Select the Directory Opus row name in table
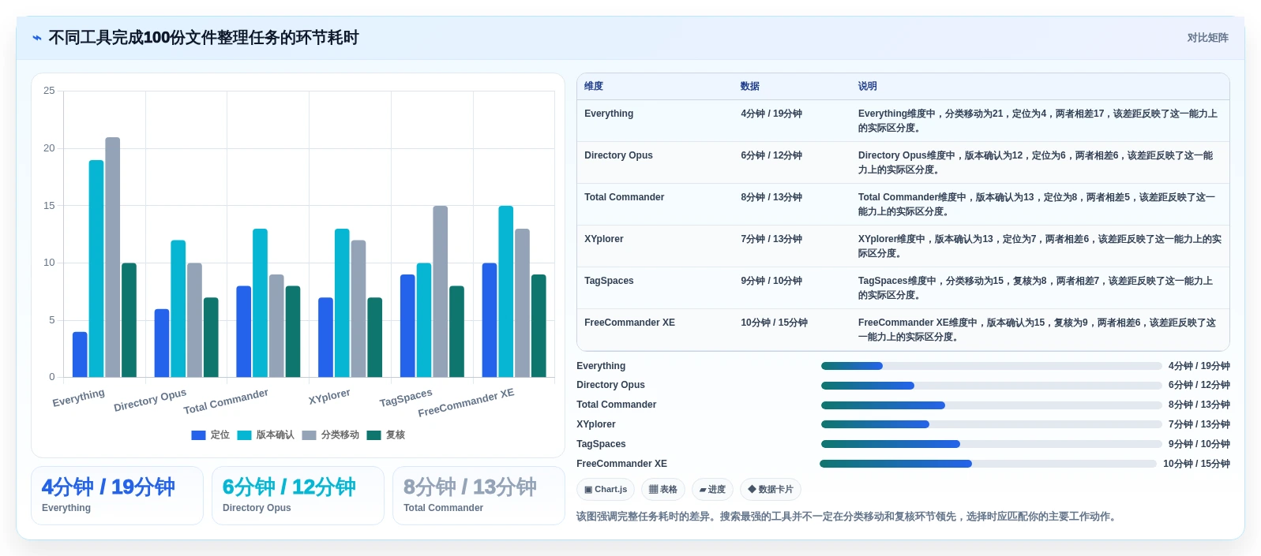This screenshot has width=1261, height=556. pyautogui.click(x=618, y=155)
